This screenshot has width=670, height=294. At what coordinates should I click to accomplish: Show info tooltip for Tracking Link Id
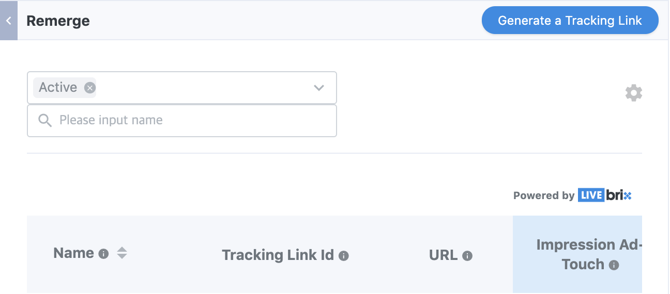point(344,256)
